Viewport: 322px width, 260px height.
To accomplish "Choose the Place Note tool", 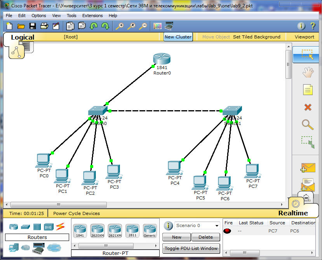I will pos(308,90).
